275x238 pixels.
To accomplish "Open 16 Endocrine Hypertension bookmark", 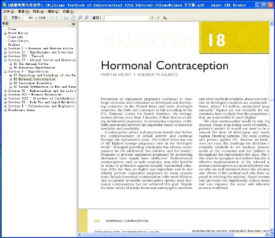I will click(34, 68).
